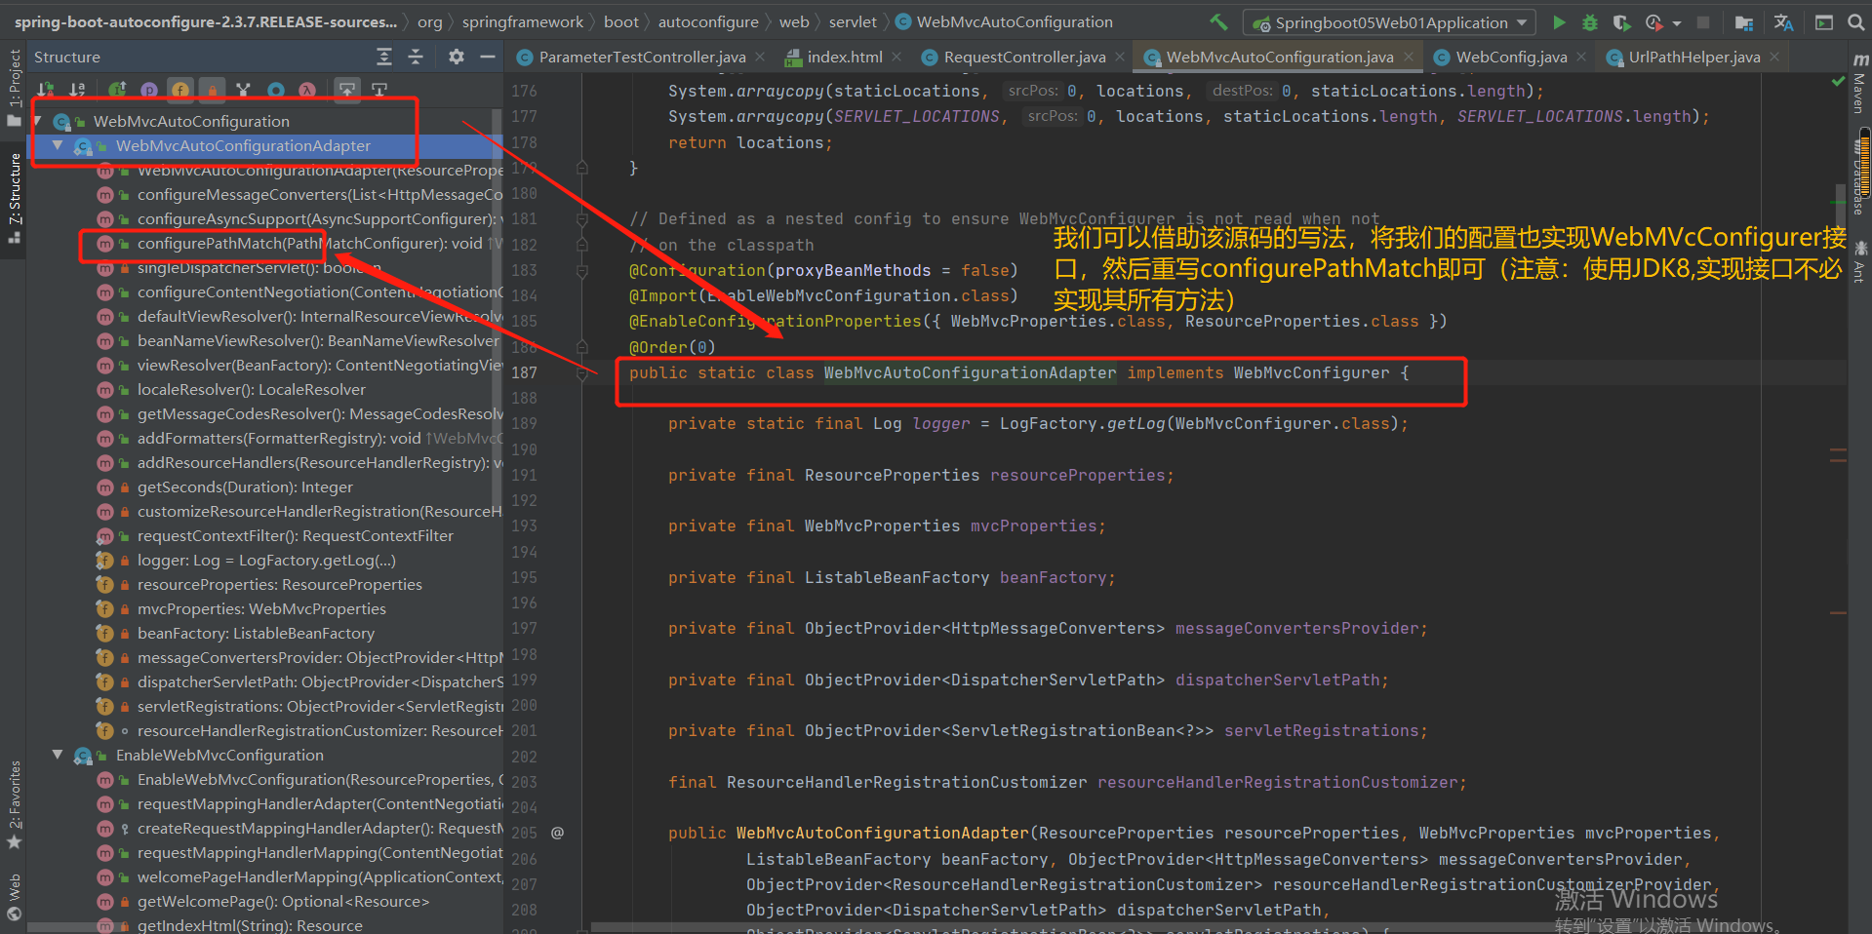This screenshot has height=934, width=1872.
Task: Collapse the EnableWebMvcConfiguration tree node arrow
Action: [58, 755]
